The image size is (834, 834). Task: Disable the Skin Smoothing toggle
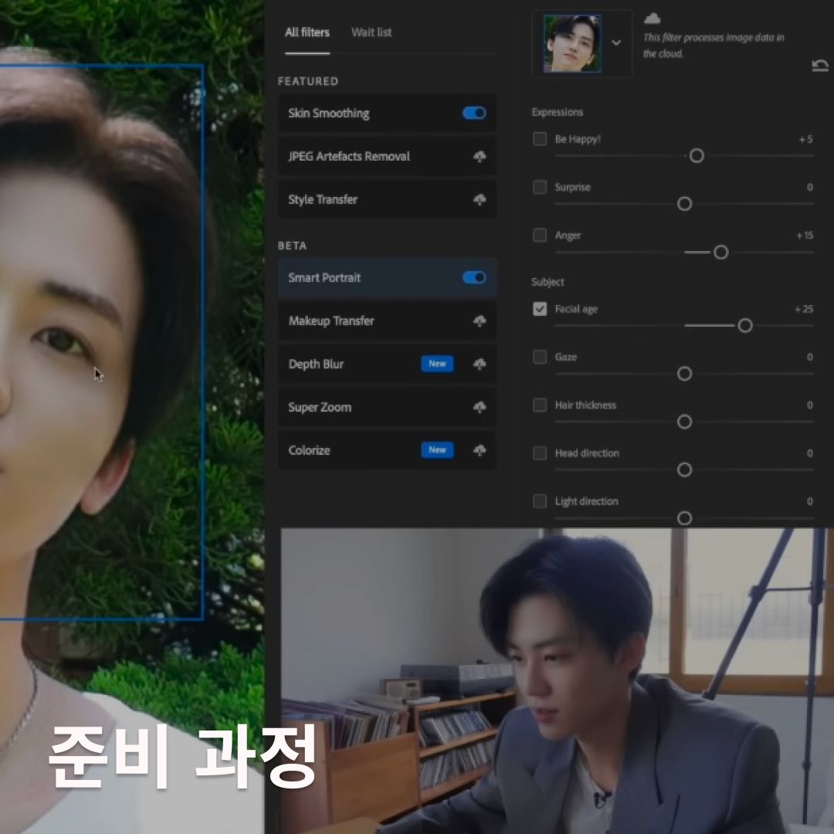pos(474,114)
